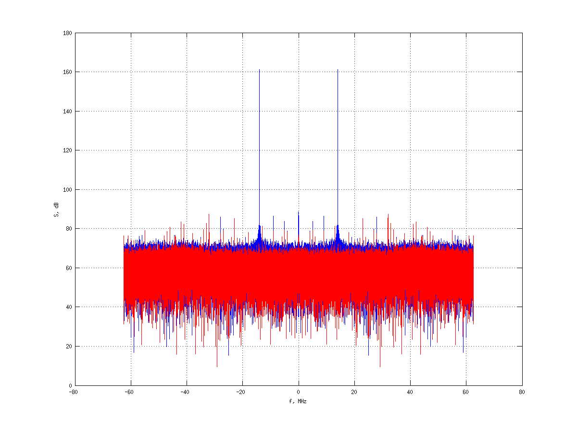
Task: Click the 60 tick label on x-axis
Action: click(x=466, y=392)
